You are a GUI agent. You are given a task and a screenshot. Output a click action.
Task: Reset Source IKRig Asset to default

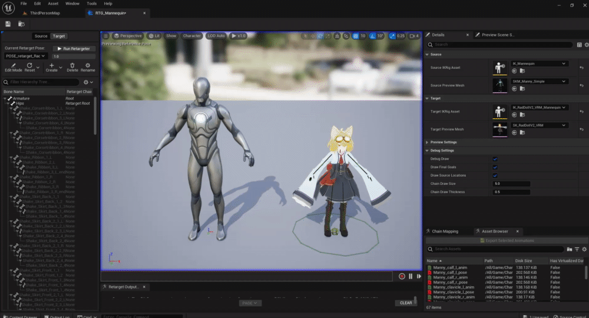click(581, 67)
